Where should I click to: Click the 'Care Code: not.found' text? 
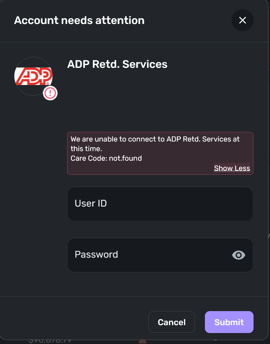[x=106, y=158]
